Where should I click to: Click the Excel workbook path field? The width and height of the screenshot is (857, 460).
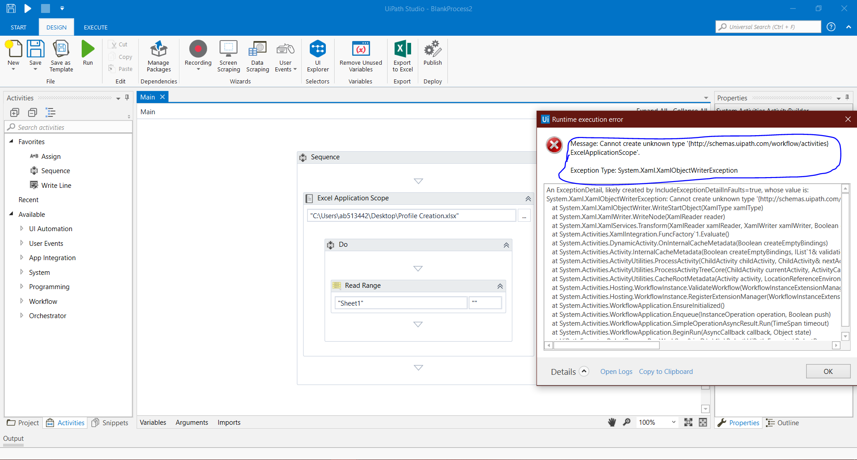pos(411,216)
